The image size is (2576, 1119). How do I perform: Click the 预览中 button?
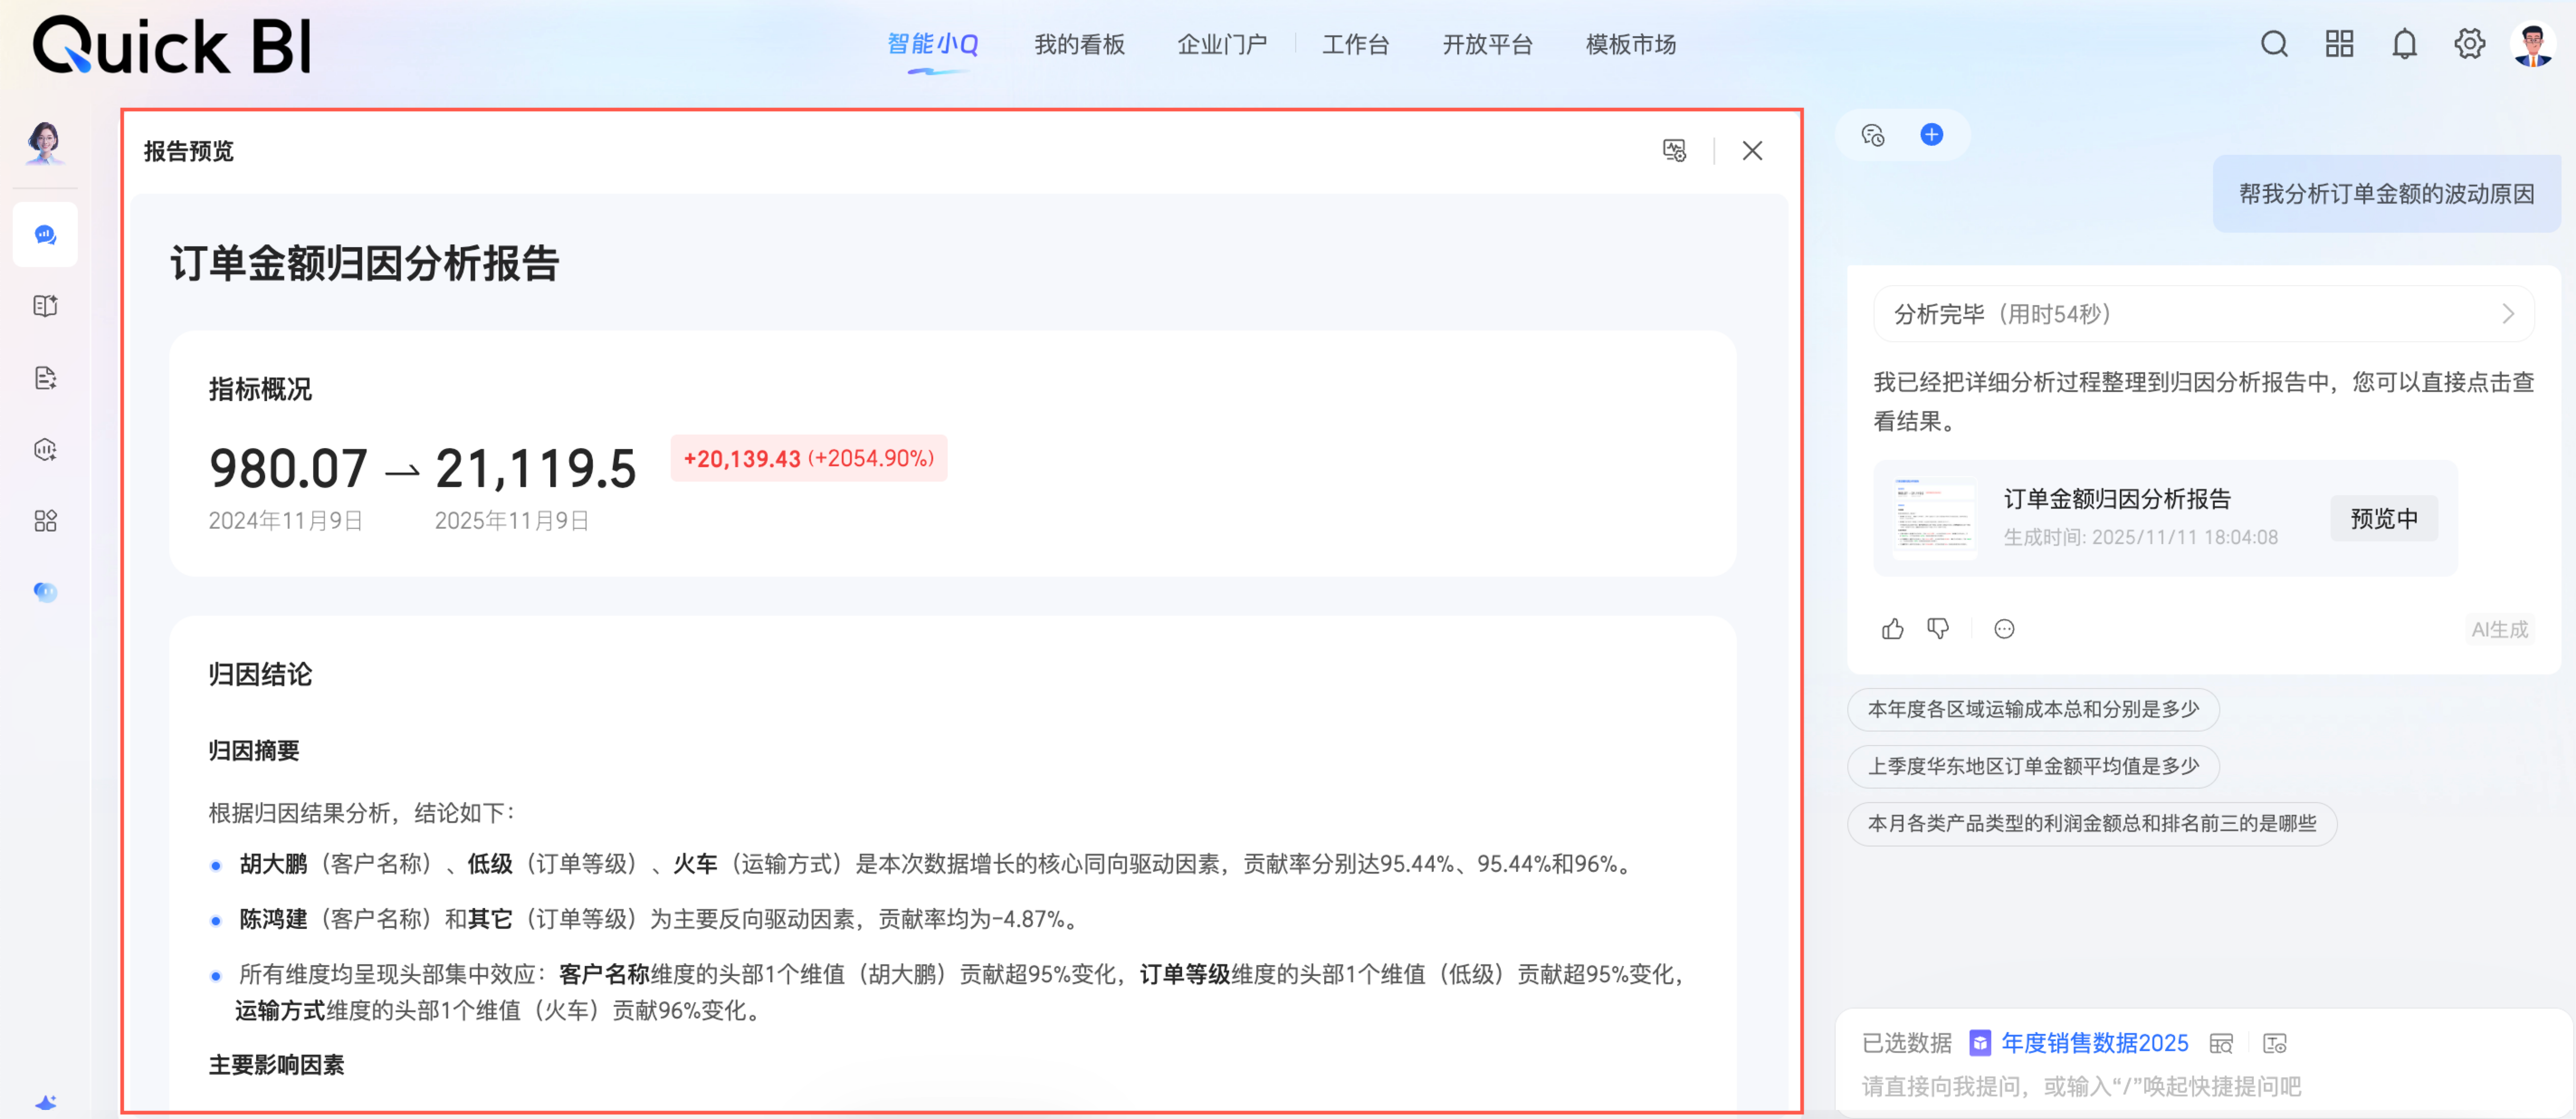point(2383,518)
